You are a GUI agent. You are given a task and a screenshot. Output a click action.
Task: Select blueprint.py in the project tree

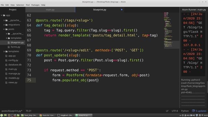[x=17, y=43]
